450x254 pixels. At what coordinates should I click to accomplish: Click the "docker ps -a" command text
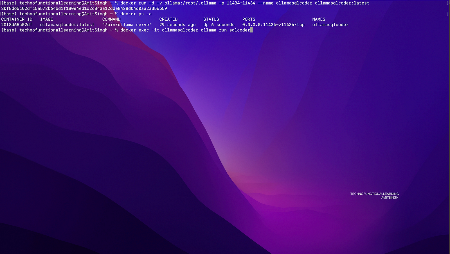tap(136, 14)
